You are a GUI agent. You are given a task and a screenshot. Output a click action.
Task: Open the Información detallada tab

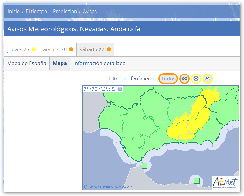point(99,63)
